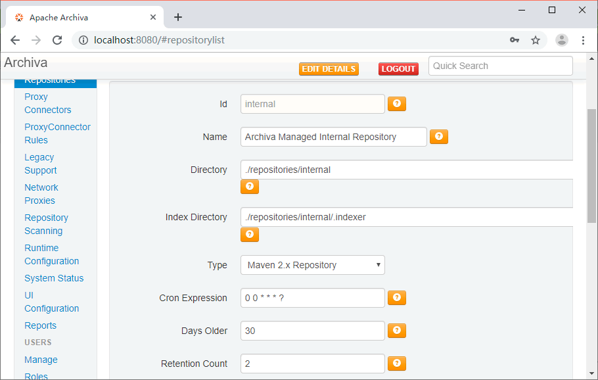Image resolution: width=598 pixels, height=380 pixels.
Task: Expand the repository Type dropdown
Action: click(313, 265)
